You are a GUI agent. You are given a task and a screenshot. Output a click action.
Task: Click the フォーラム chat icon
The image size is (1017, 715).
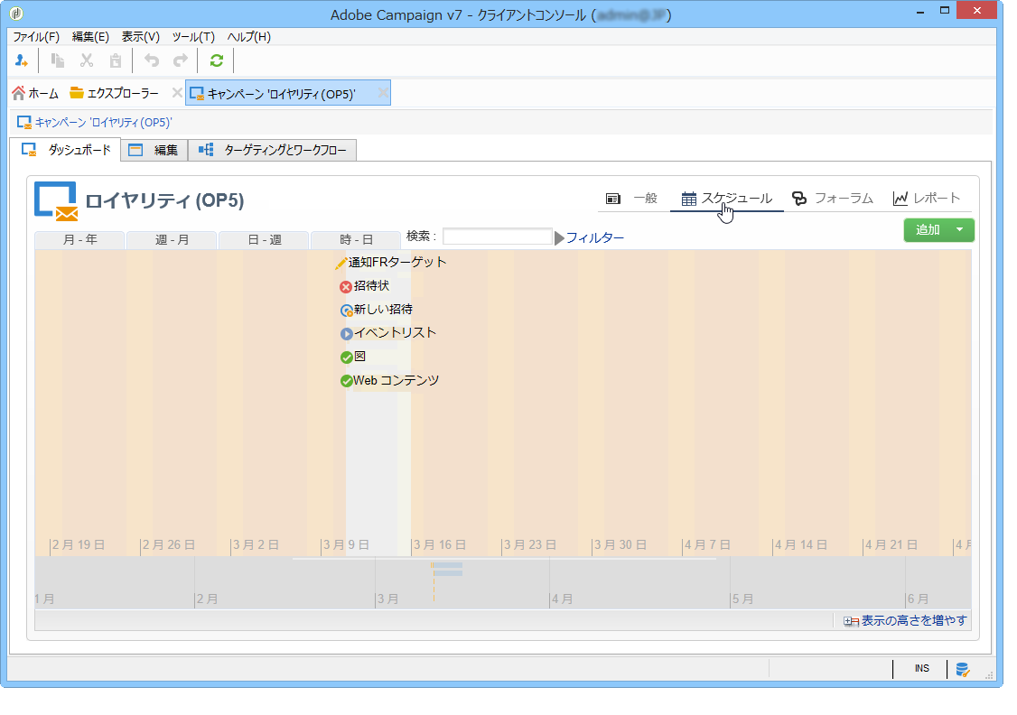tap(799, 199)
